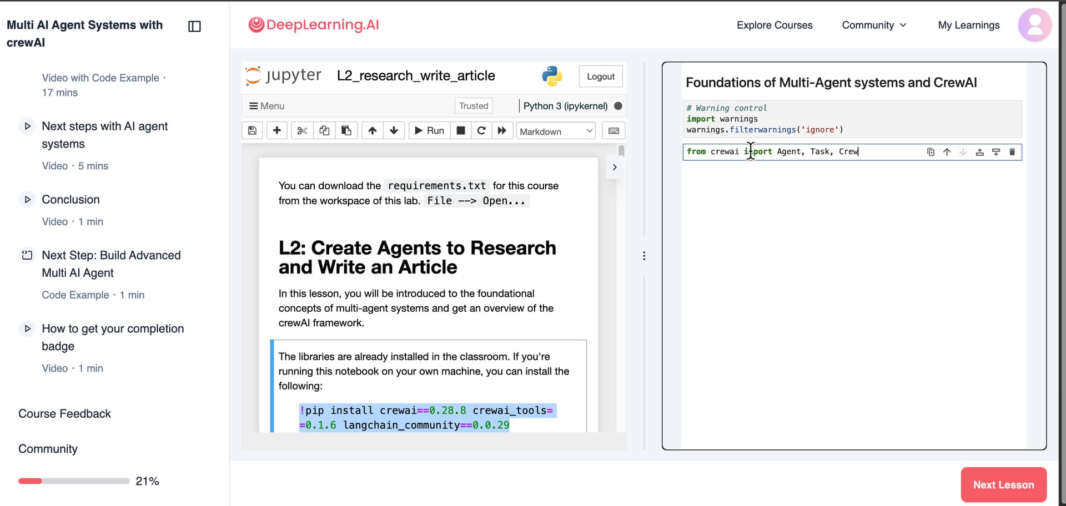Click the pip install crewai code block
The image size is (1066, 506).
tap(427, 417)
